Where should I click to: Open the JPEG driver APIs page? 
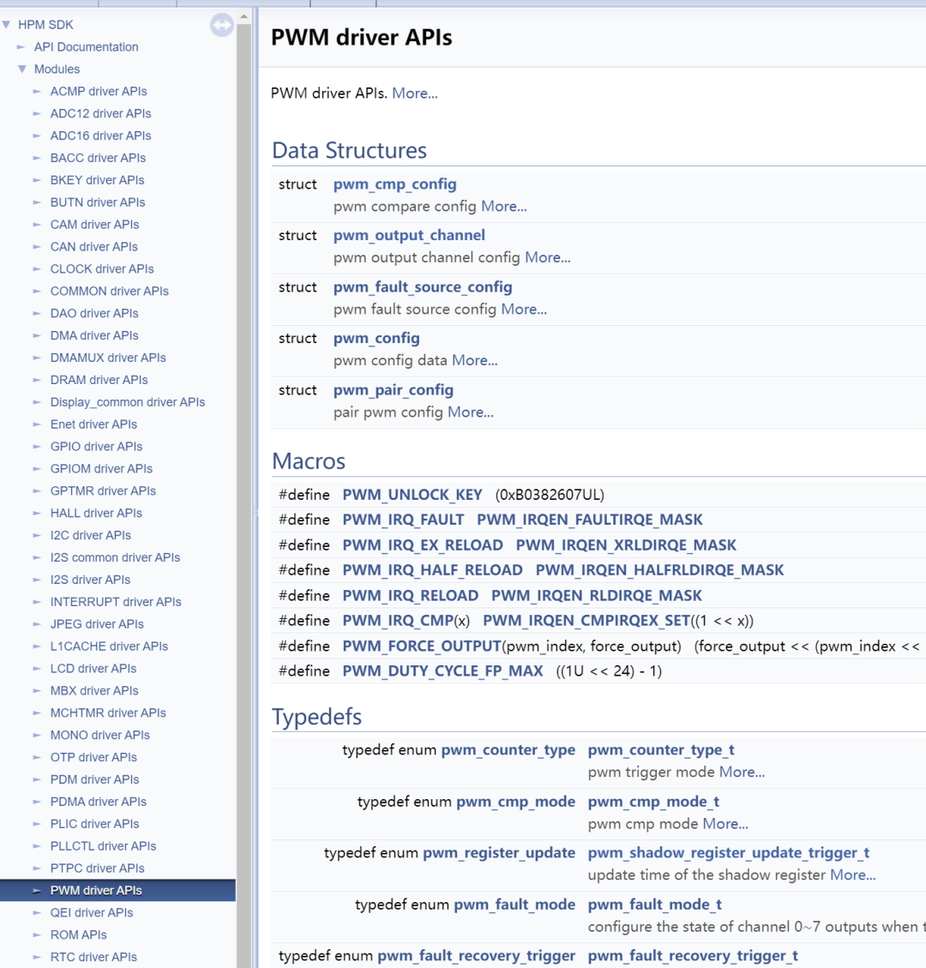pyautogui.click(x=96, y=623)
